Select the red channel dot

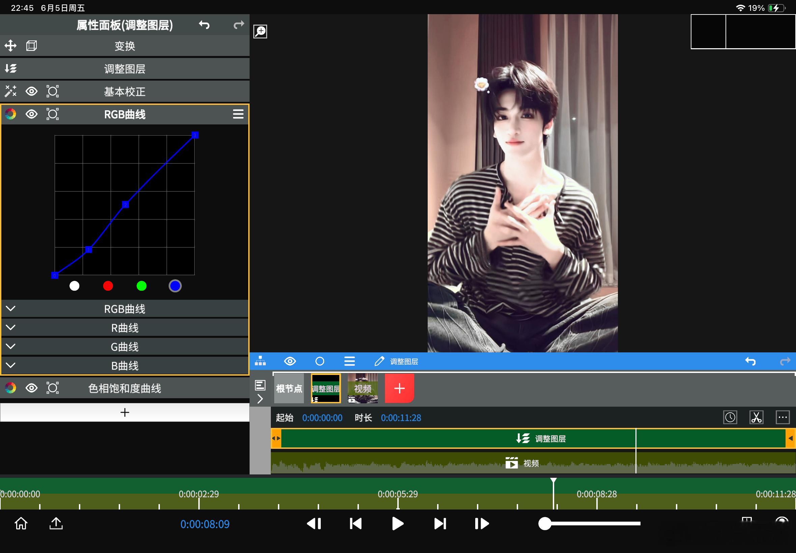click(108, 286)
